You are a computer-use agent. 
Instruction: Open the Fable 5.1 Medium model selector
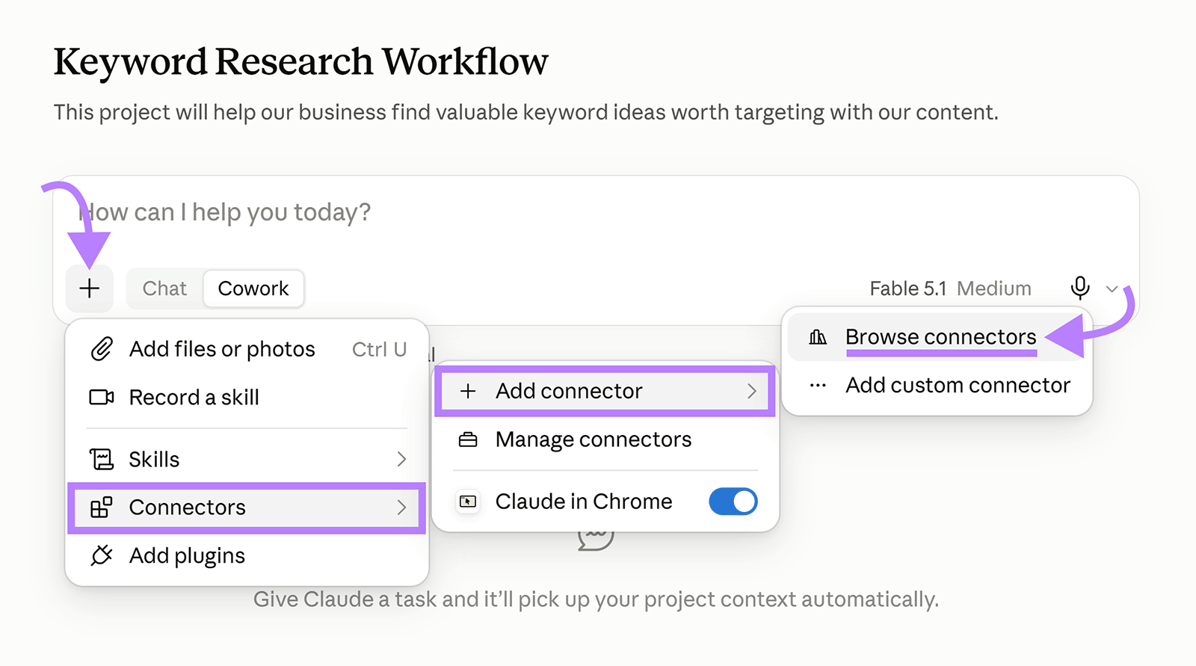click(x=950, y=289)
